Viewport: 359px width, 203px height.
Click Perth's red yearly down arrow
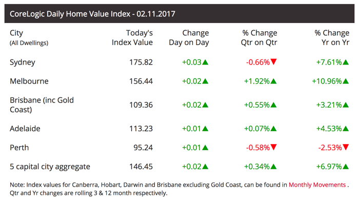(x=346, y=147)
